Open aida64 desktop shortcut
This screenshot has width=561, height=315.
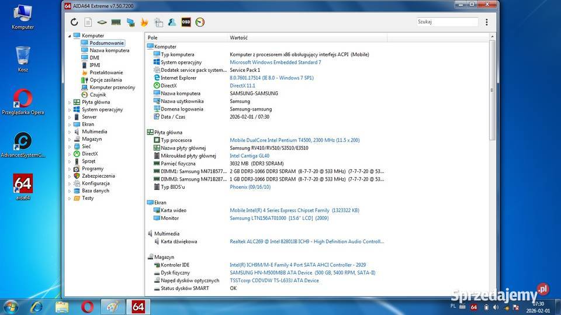point(23,186)
